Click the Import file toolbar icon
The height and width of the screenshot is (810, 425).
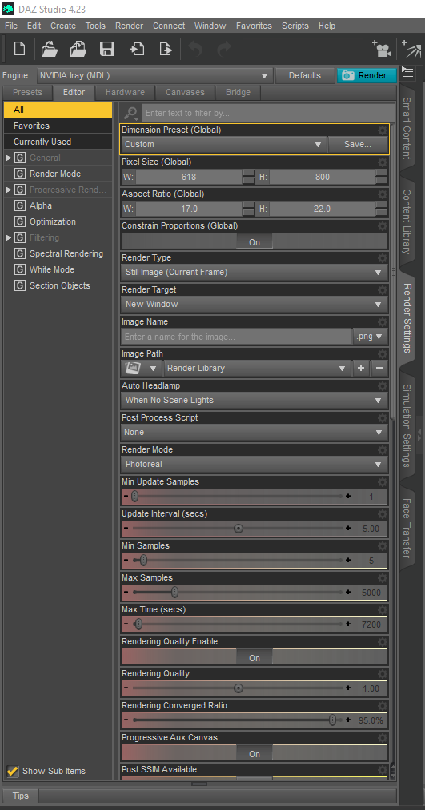coord(137,49)
